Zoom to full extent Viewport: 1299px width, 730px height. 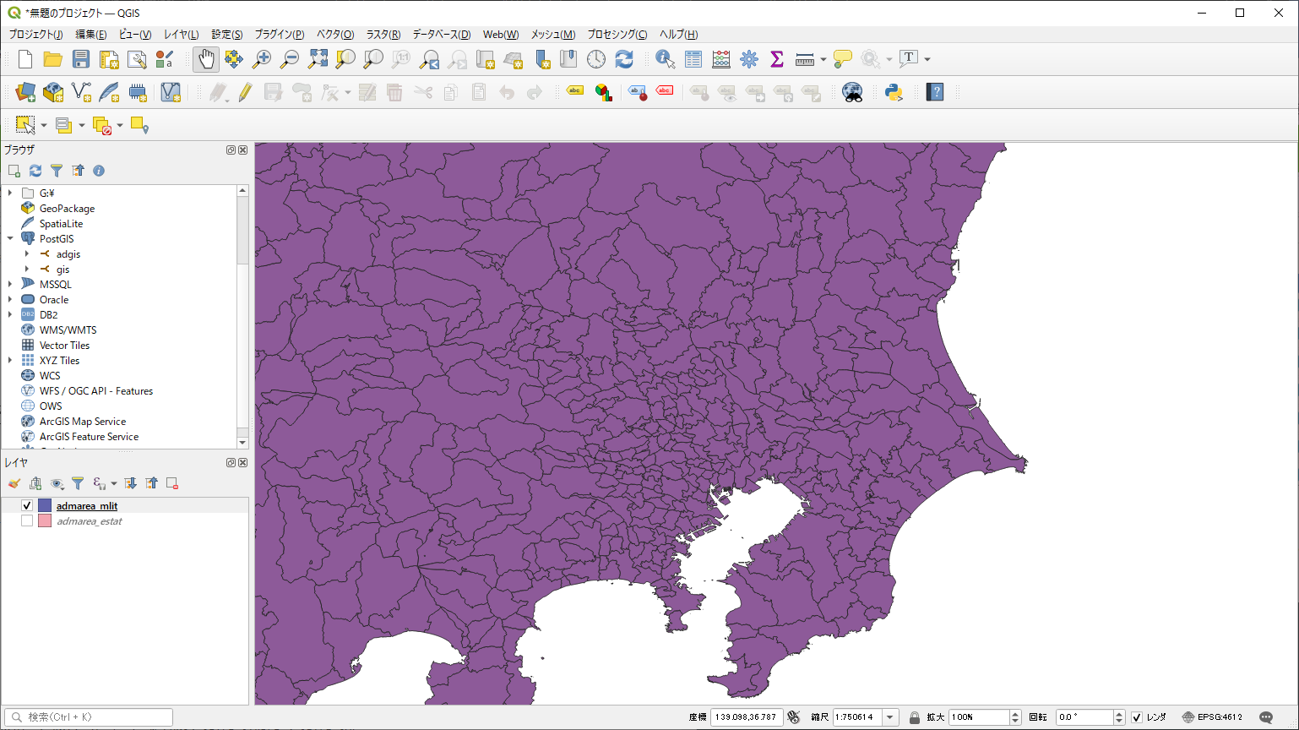tap(318, 59)
